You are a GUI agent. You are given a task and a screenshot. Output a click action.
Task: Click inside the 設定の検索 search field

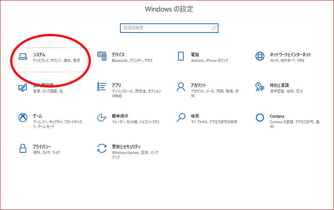point(166,28)
